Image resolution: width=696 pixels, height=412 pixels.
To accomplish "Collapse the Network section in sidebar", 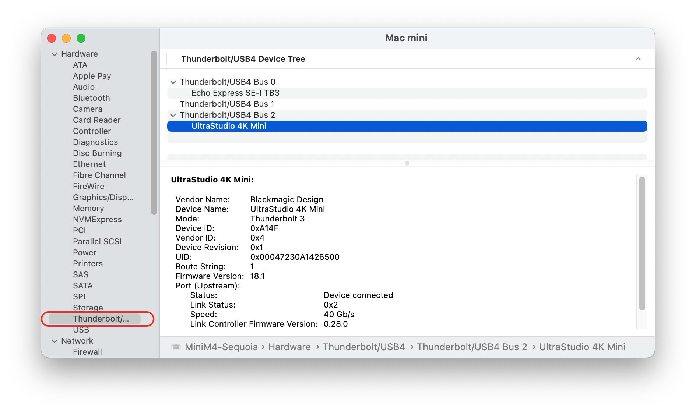I will [55, 341].
